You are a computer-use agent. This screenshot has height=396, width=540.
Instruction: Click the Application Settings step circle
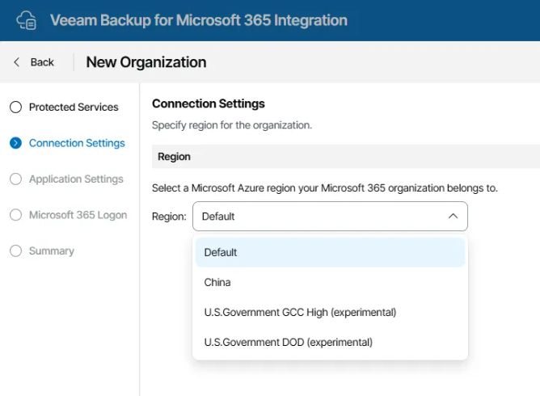click(x=15, y=179)
